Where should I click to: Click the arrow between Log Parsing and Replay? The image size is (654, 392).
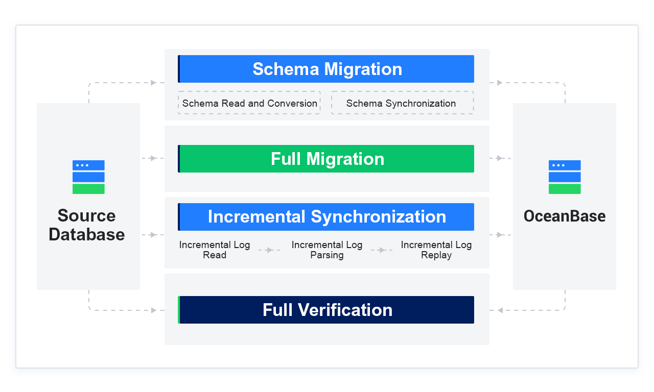click(382, 250)
